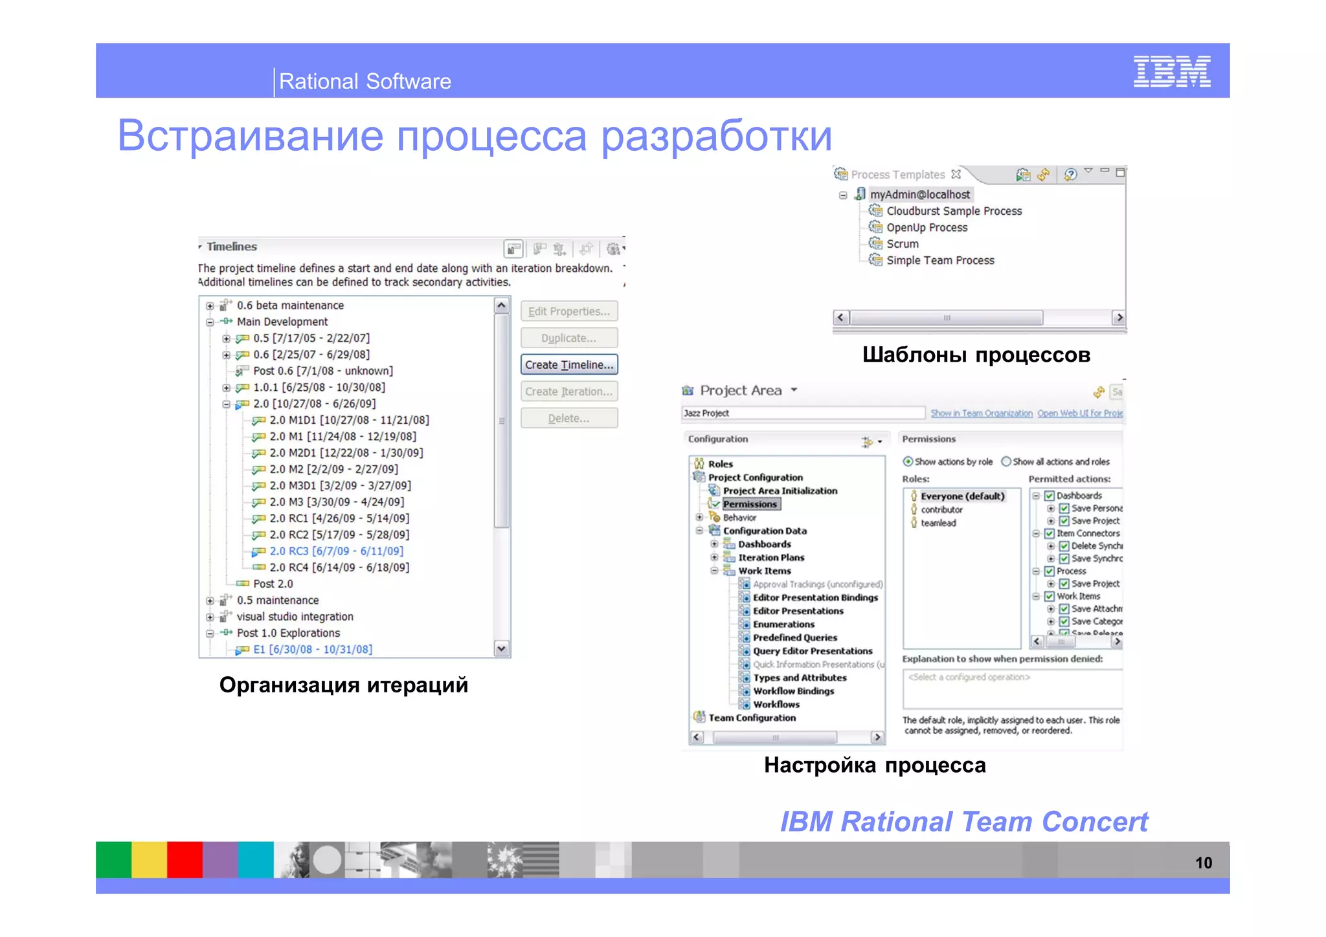
Task: Click Configuration tree scroll right arrow
Action: [877, 737]
